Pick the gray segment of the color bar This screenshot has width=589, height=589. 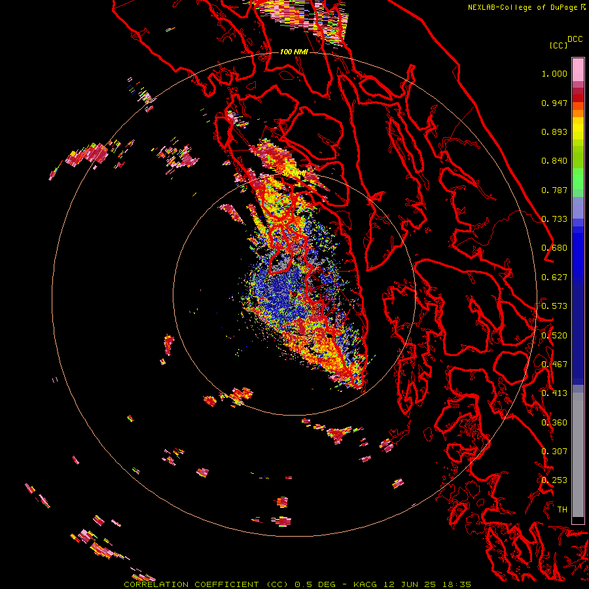coord(578,455)
